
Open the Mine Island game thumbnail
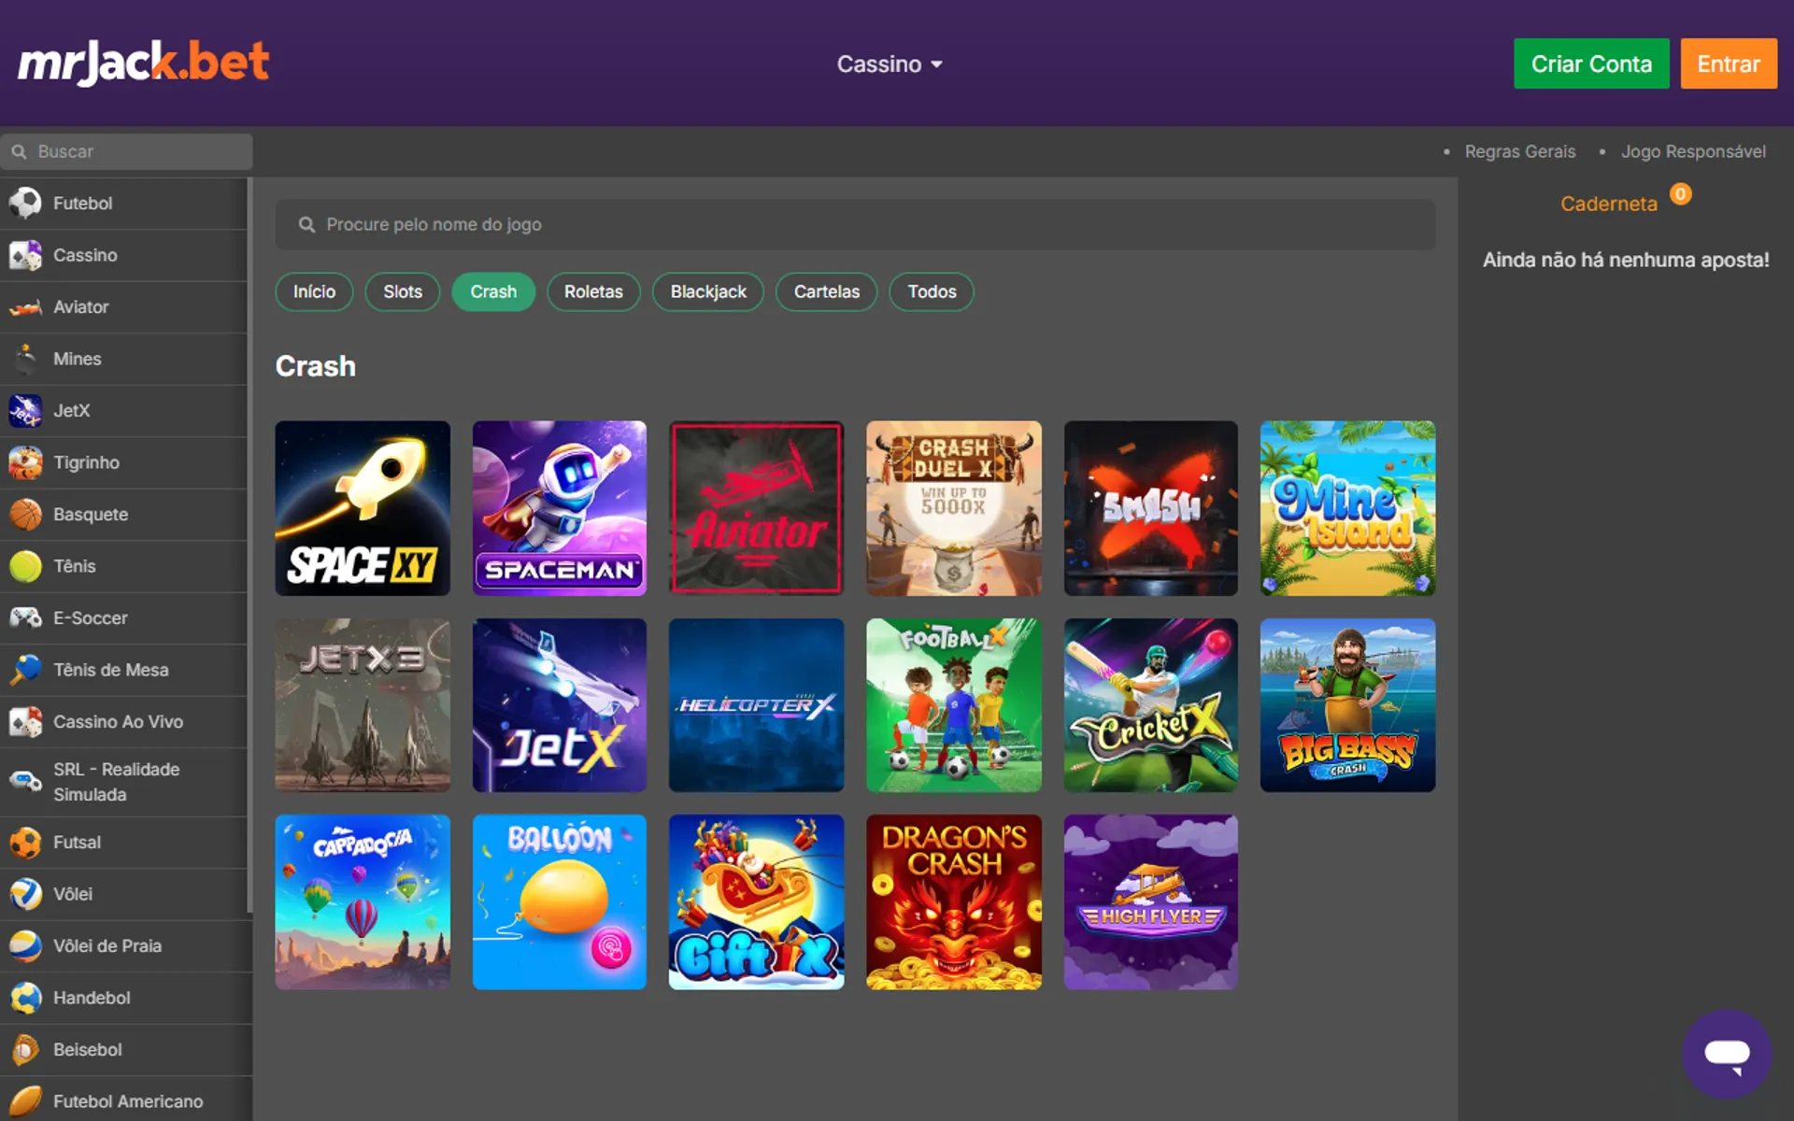point(1347,508)
